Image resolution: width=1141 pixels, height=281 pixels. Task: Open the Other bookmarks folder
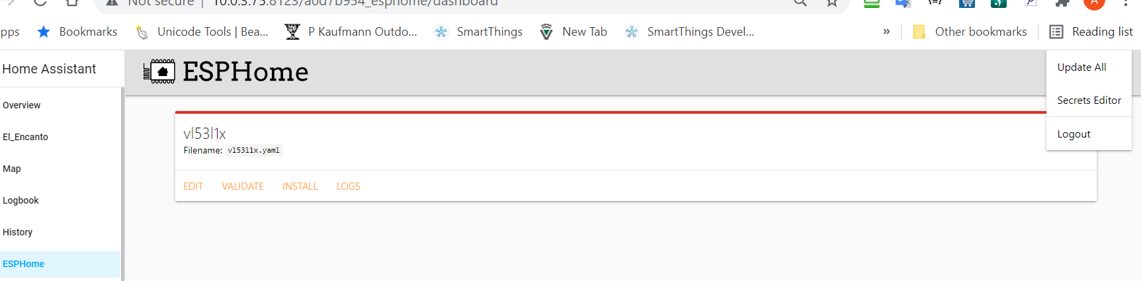click(x=970, y=32)
